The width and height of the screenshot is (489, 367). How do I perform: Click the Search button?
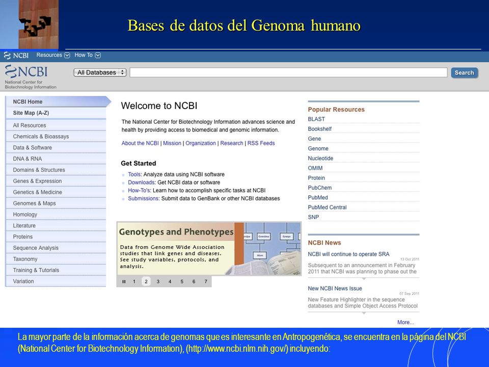click(465, 73)
